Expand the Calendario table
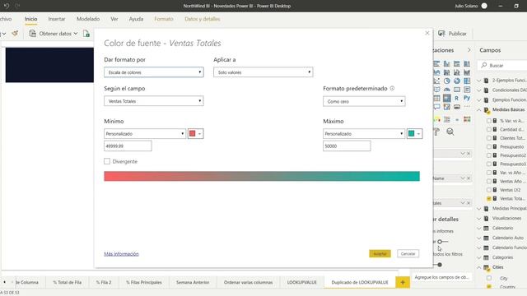This screenshot has height=296, width=527. click(479, 229)
